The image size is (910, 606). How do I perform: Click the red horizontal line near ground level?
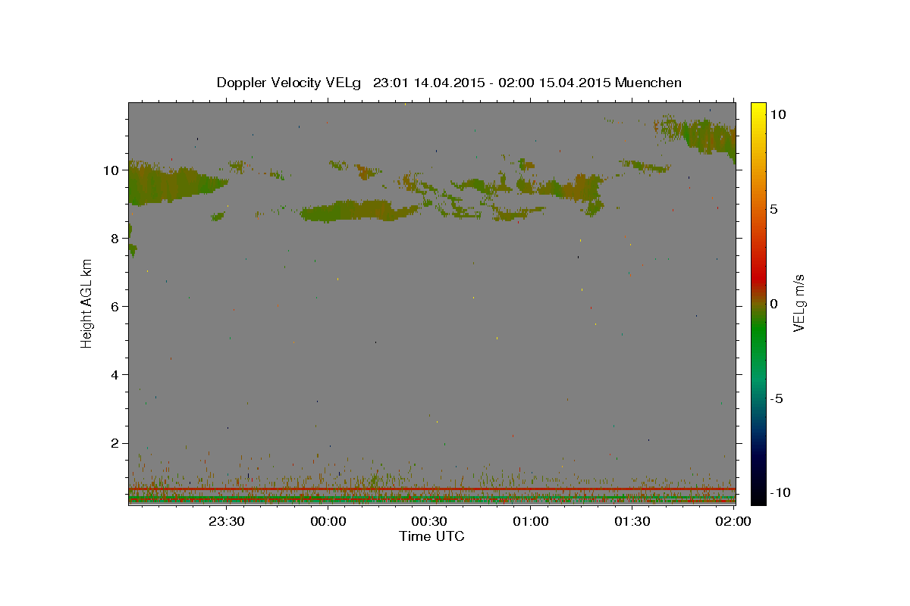click(431, 489)
